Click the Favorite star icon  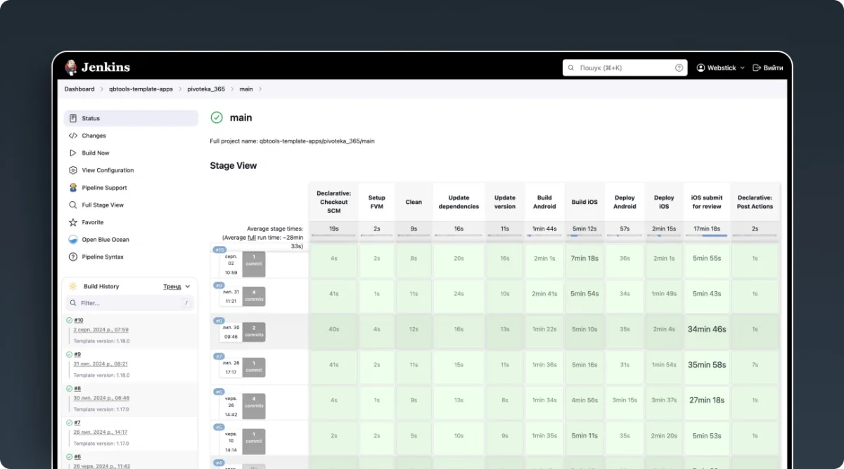[x=73, y=222]
